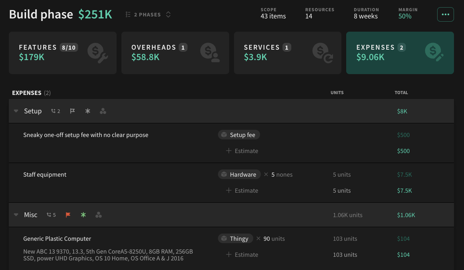
Task: Click the Generic Plastic Computer description text
Action: [x=108, y=255]
